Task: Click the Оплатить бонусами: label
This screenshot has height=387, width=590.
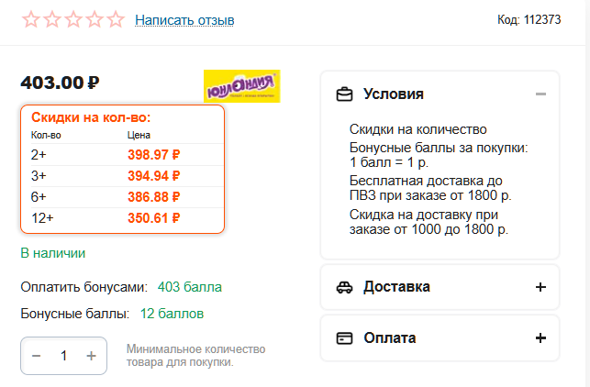Action: click(x=83, y=287)
